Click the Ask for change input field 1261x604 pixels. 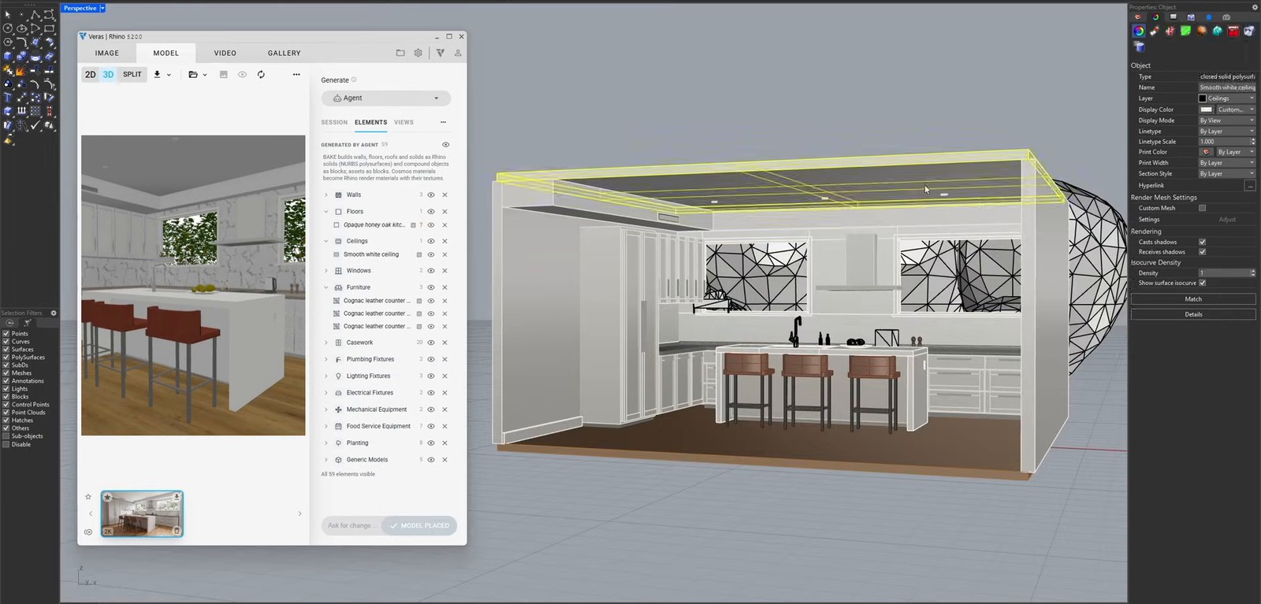[x=352, y=525]
